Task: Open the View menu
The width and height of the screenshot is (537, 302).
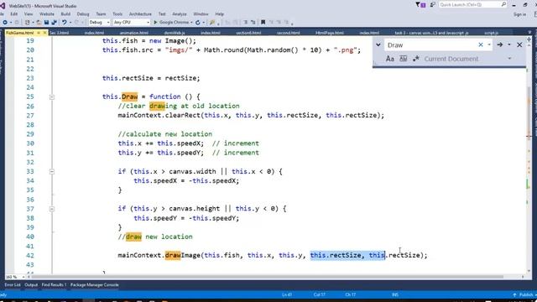Action: pos(29,14)
